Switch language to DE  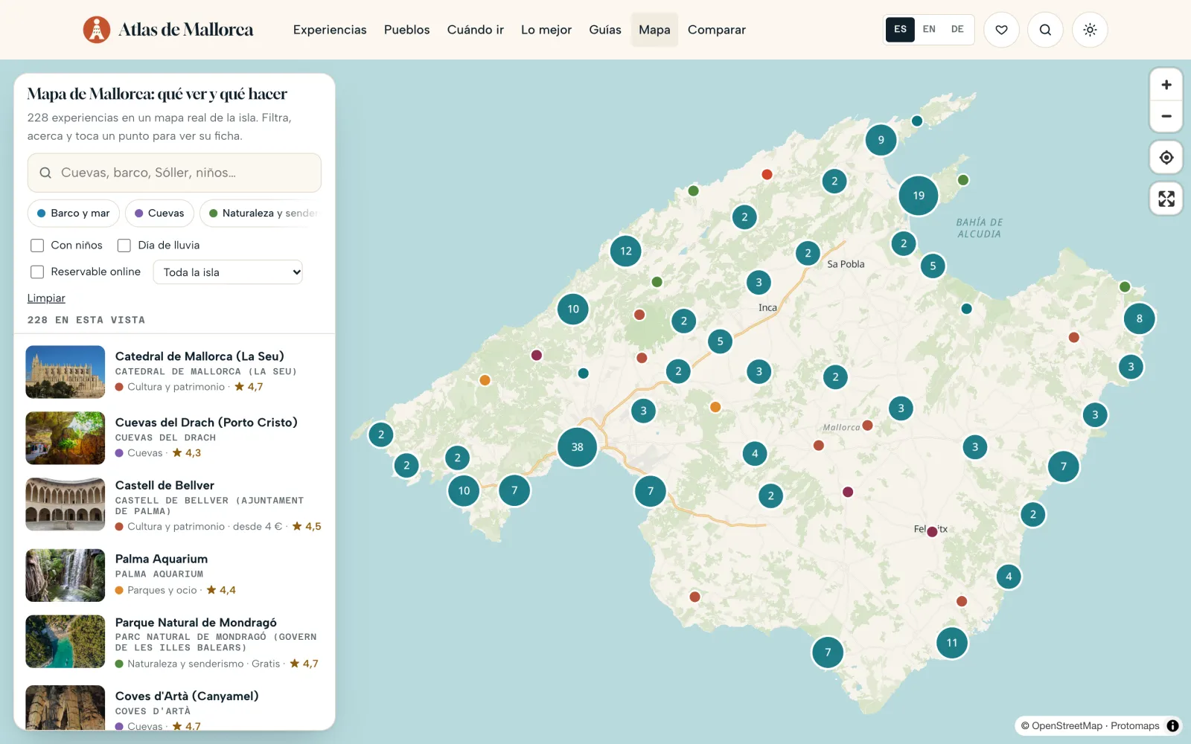pos(957,30)
